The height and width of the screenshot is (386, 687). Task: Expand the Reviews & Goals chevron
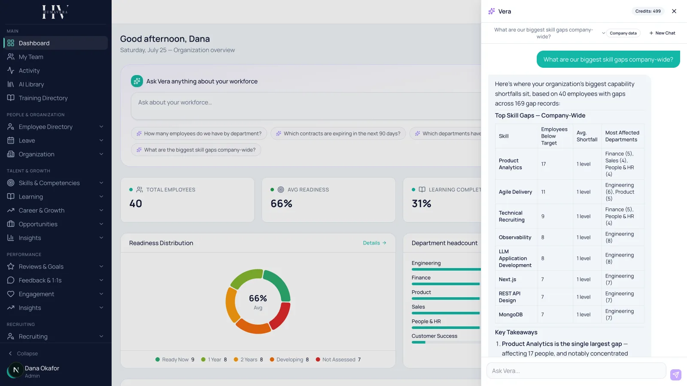coord(101,266)
